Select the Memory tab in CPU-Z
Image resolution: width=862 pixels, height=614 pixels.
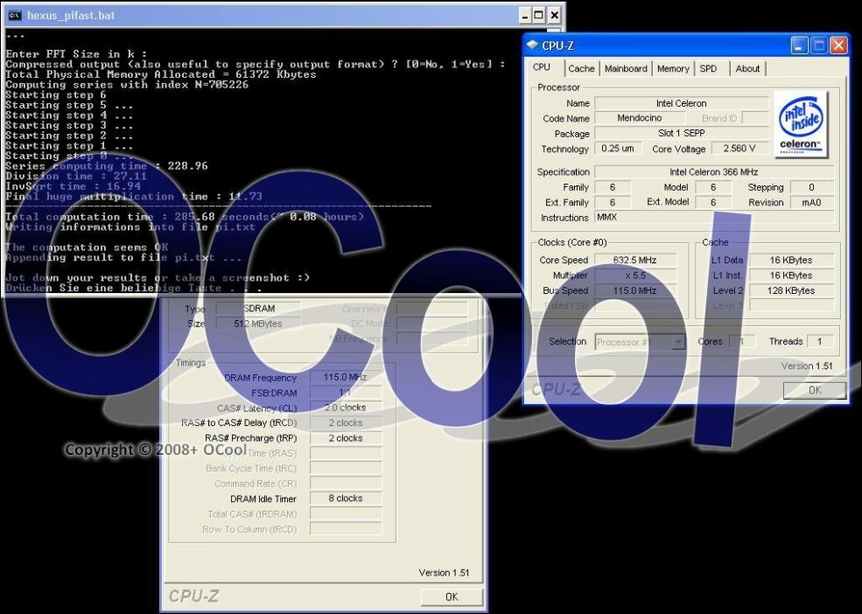pyautogui.click(x=673, y=69)
